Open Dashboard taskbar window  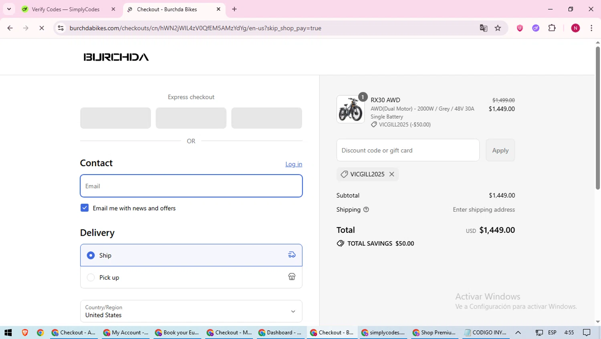(280, 333)
